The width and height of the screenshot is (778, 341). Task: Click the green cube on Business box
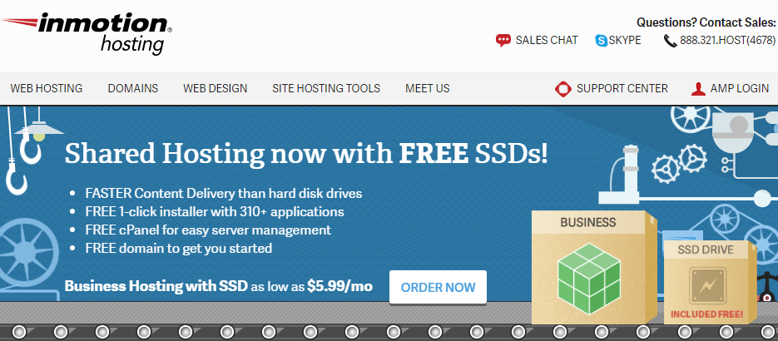(x=588, y=279)
